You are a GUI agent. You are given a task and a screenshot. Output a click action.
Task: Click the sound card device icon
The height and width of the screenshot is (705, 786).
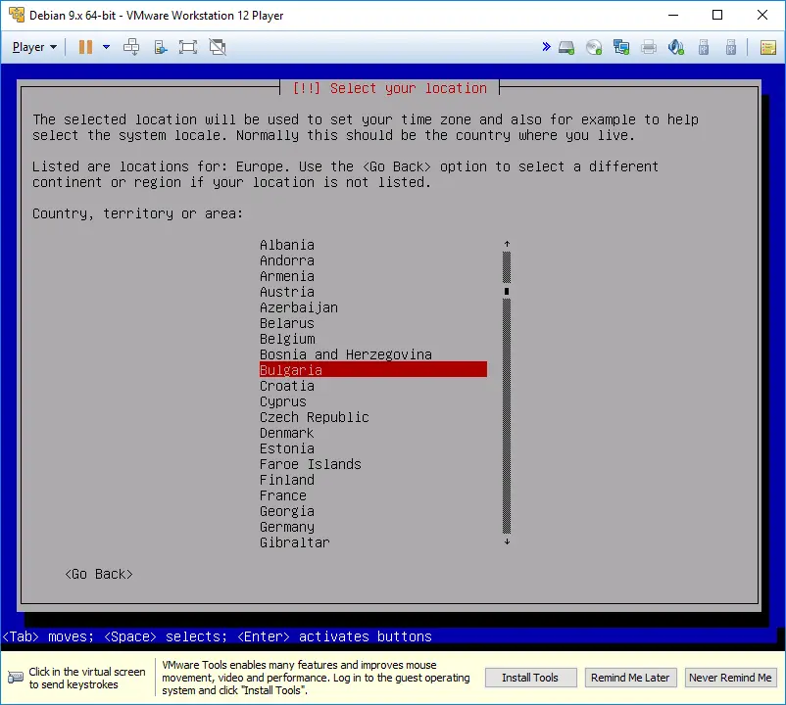676,47
